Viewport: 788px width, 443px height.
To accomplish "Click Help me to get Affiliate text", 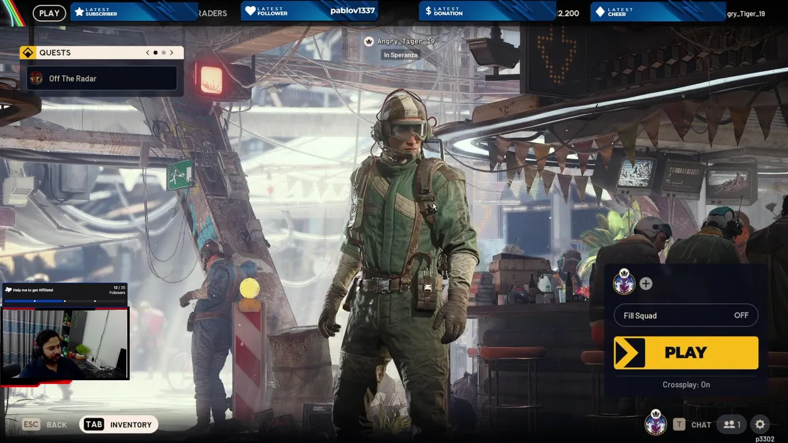I will (33, 290).
